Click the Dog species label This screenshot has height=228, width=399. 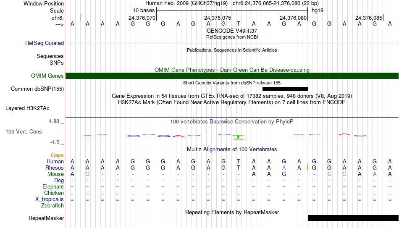[59, 181]
